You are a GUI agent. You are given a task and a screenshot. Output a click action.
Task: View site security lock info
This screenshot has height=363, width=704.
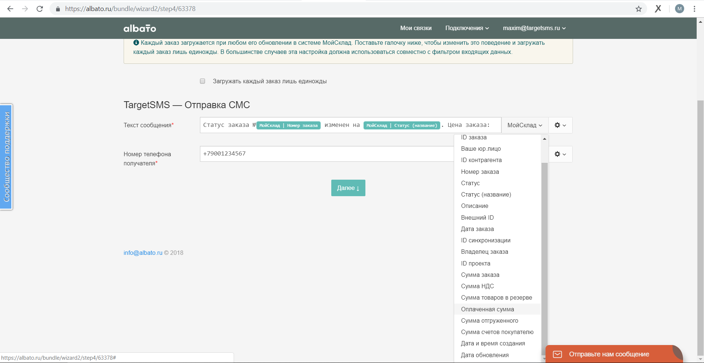coord(58,9)
